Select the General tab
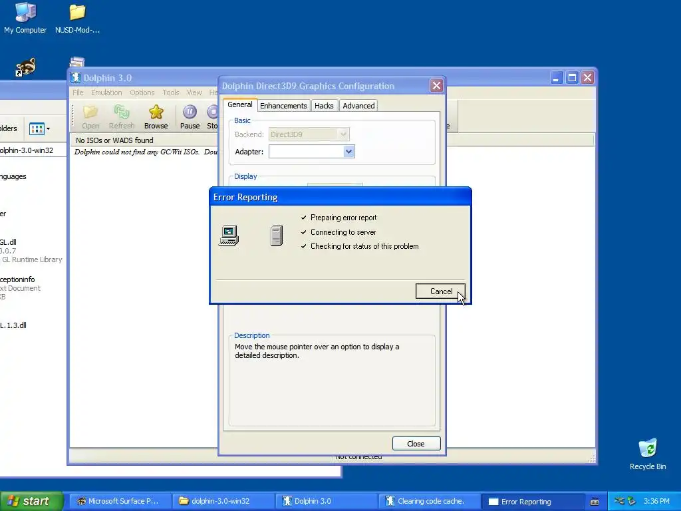The width and height of the screenshot is (681, 511). 239,104
